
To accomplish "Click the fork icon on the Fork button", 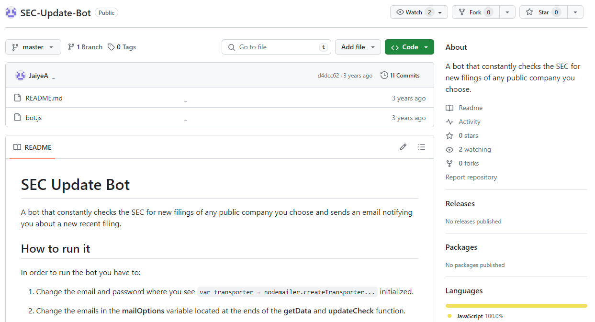I will coord(462,12).
